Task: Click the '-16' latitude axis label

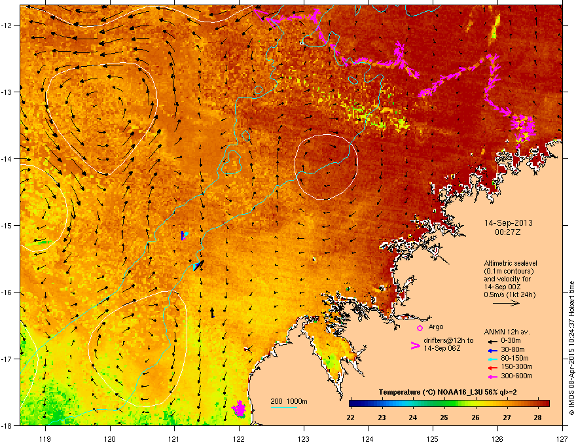Action: (x=7, y=293)
